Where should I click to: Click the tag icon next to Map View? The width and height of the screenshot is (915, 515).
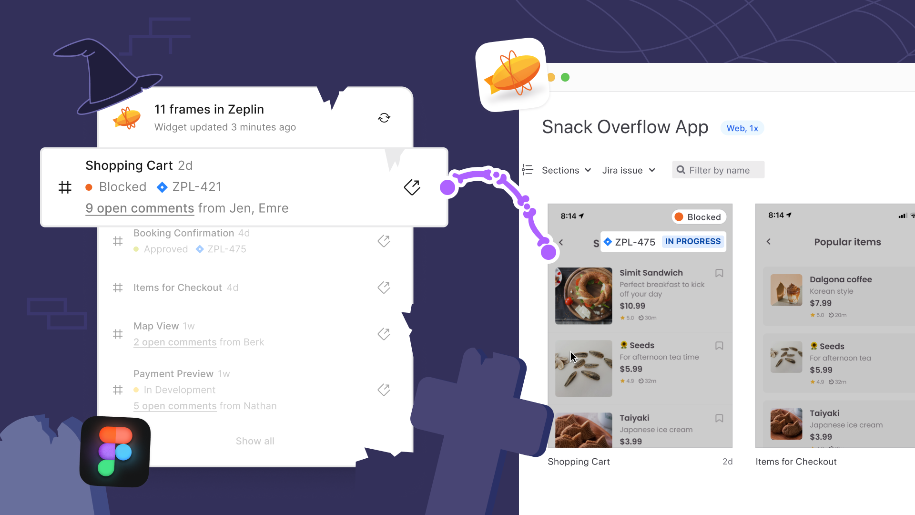384,334
